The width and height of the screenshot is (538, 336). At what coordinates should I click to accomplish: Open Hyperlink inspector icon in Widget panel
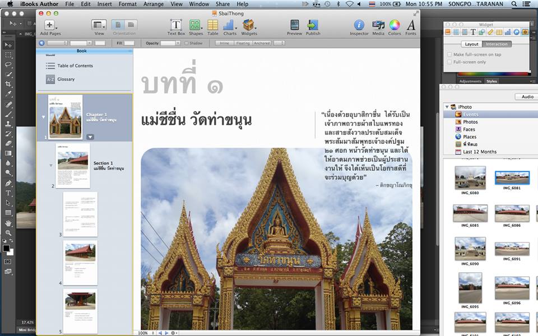point(516,32)
